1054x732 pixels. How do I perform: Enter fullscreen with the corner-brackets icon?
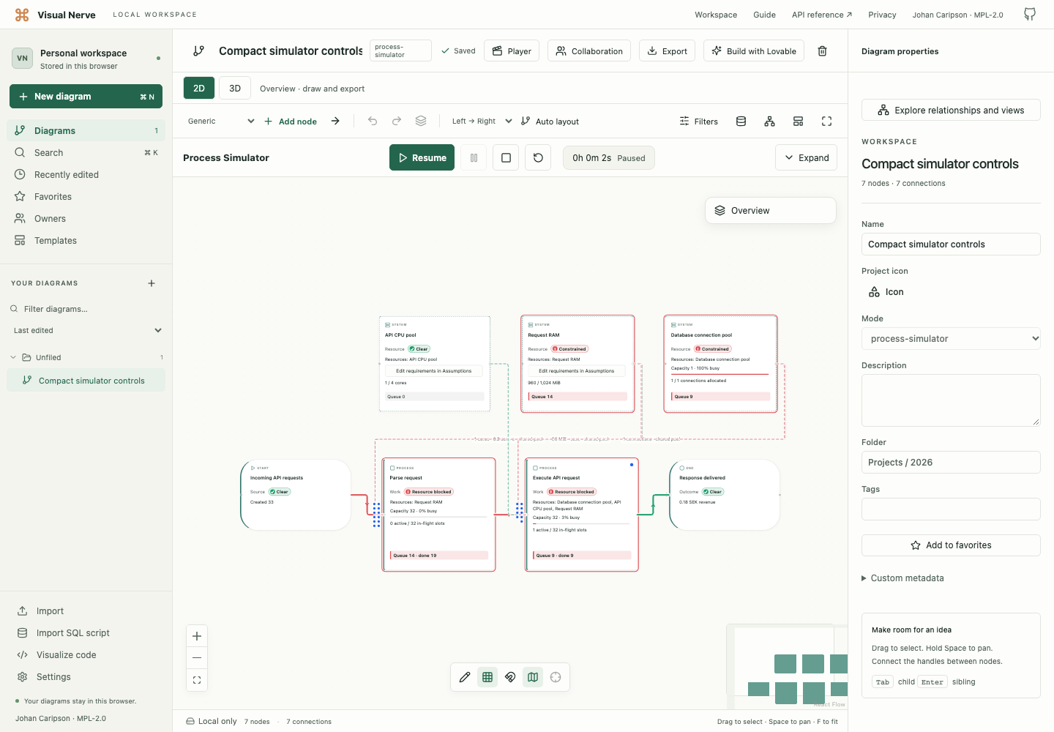pyautogui.click(x=826, y=122)
